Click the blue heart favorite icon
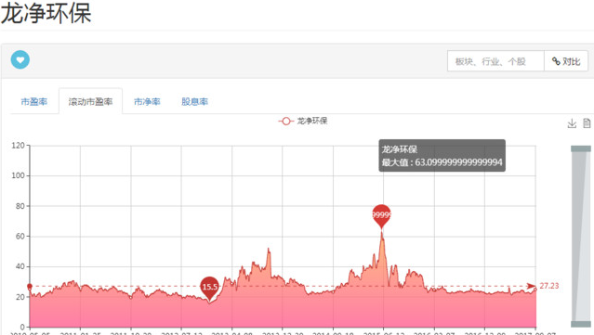 click(20, 59)
